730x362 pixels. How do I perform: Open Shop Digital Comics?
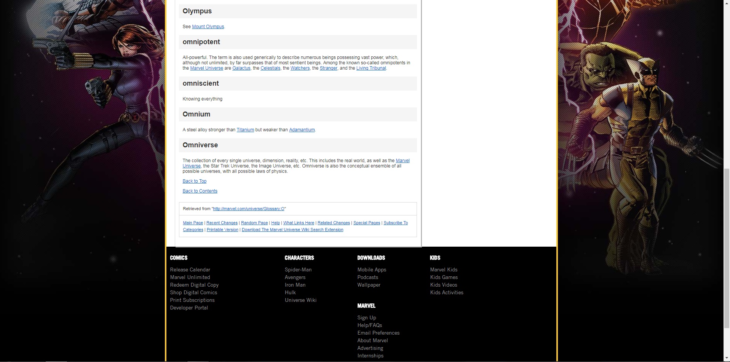click(193, 292)
